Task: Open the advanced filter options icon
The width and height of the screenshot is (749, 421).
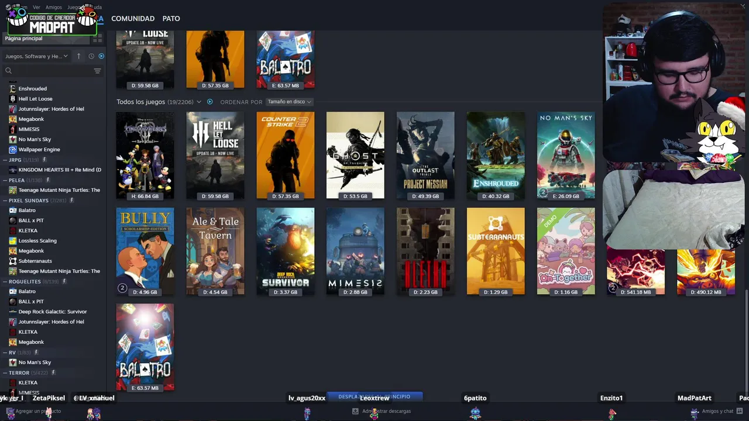Action: (x=98, y=71)
